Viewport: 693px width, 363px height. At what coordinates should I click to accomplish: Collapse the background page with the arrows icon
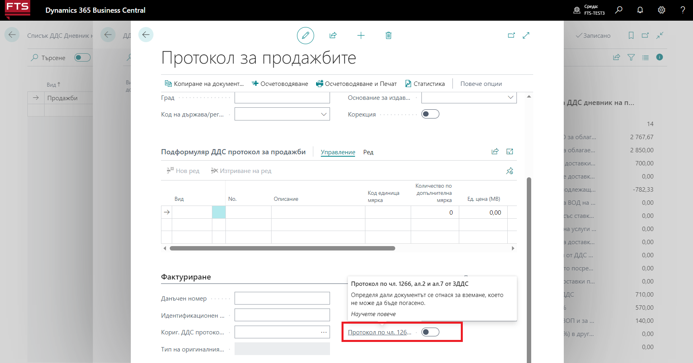(660, 35)
